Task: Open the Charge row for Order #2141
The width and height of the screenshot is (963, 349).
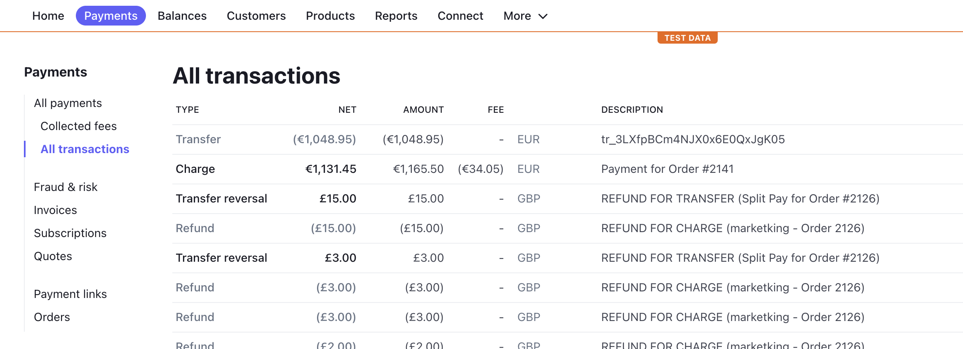Action: coord(568,169)
